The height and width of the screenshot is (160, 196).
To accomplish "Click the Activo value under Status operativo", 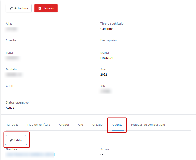I will 10,108.
